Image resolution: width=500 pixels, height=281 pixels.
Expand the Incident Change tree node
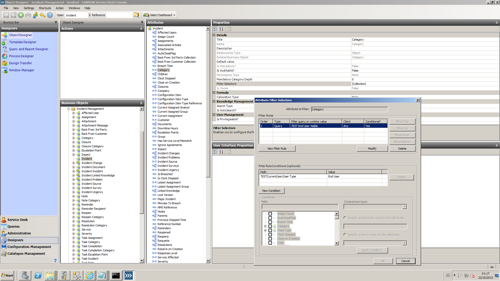[73, 163]
